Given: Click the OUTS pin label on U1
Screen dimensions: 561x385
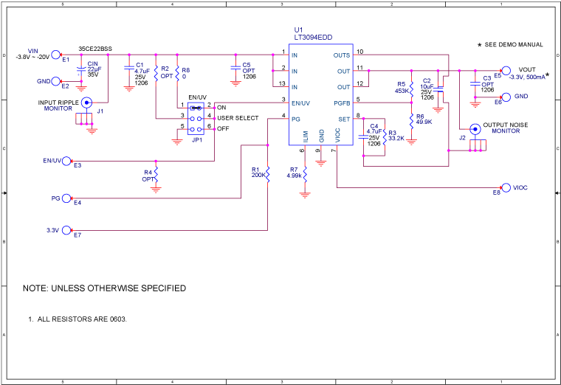Looking at the screenshot, I should point(342,55).
